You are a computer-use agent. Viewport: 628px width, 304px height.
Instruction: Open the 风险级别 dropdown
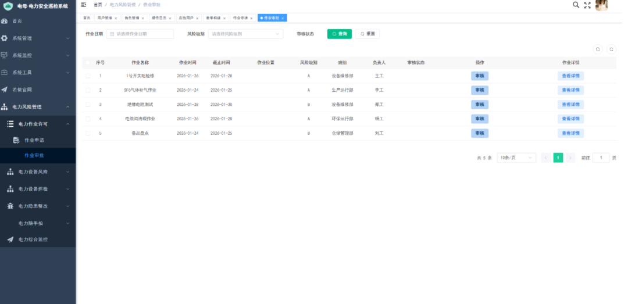pos(245,34)
